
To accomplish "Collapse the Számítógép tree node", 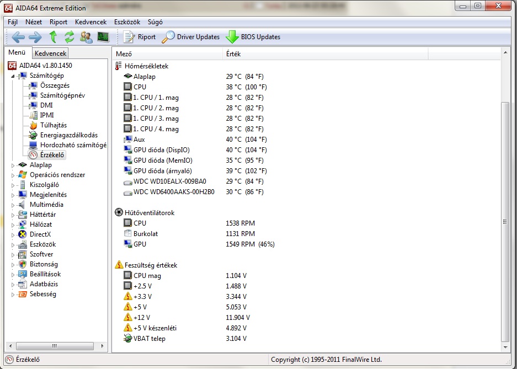I will (13, 76).
